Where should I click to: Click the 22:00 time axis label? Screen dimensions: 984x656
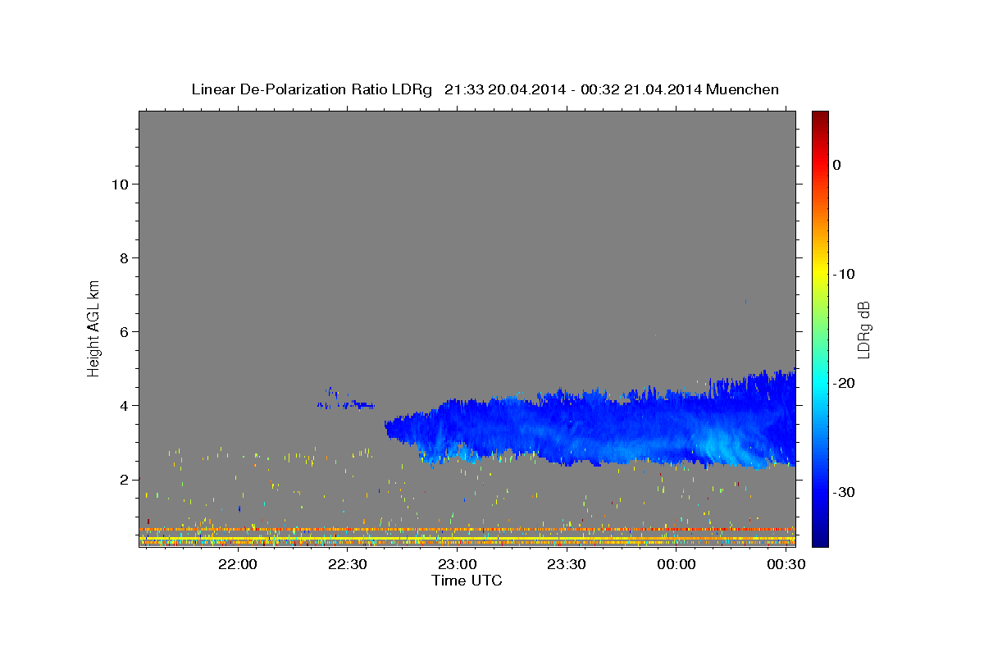click(x=239, y=565)
